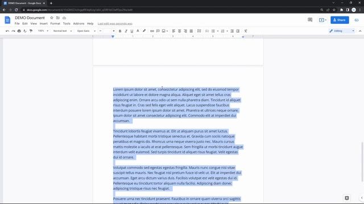This screenshot has width=364, height=204.
Task: Click the blue Share button
Action: pos(340,20)
